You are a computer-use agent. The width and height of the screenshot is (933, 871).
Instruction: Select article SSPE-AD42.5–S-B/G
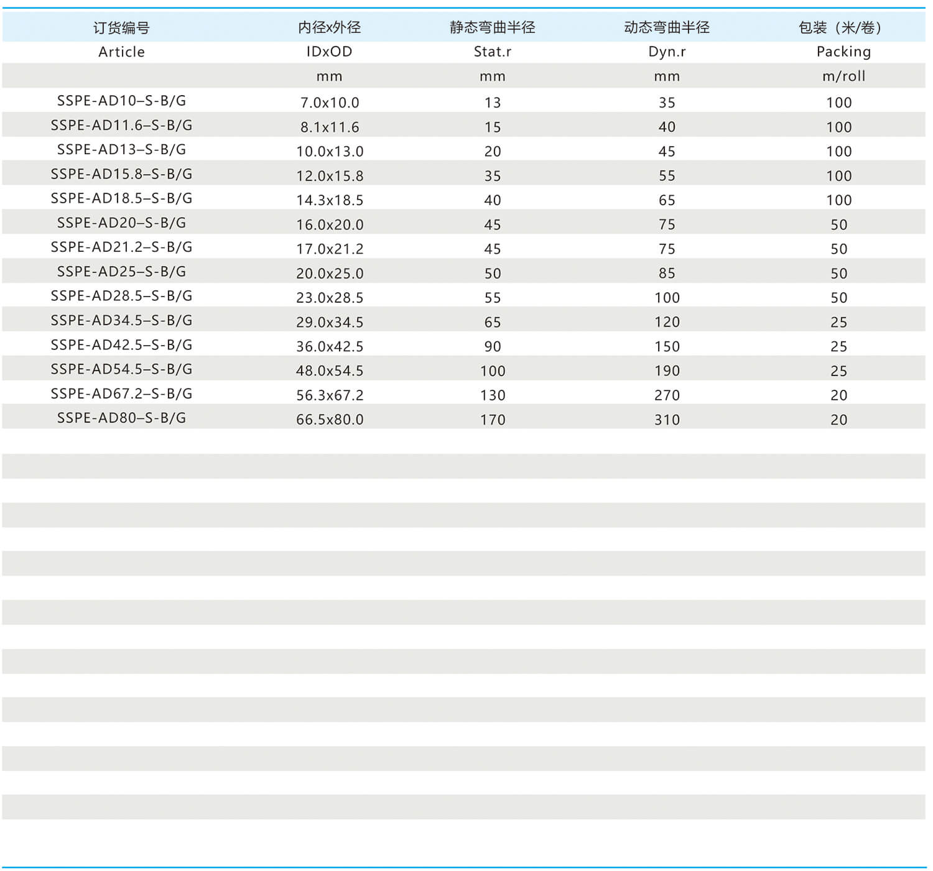click(x=121, y=345)
